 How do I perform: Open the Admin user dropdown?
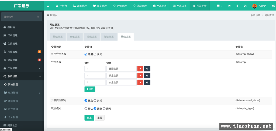[x=259, y=6]
